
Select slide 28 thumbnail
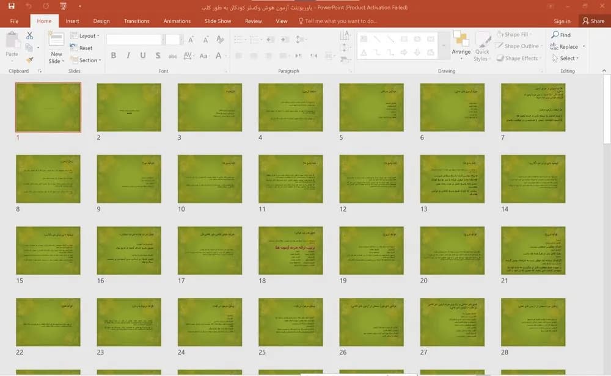pyautogui.click(x=533, y=322)
